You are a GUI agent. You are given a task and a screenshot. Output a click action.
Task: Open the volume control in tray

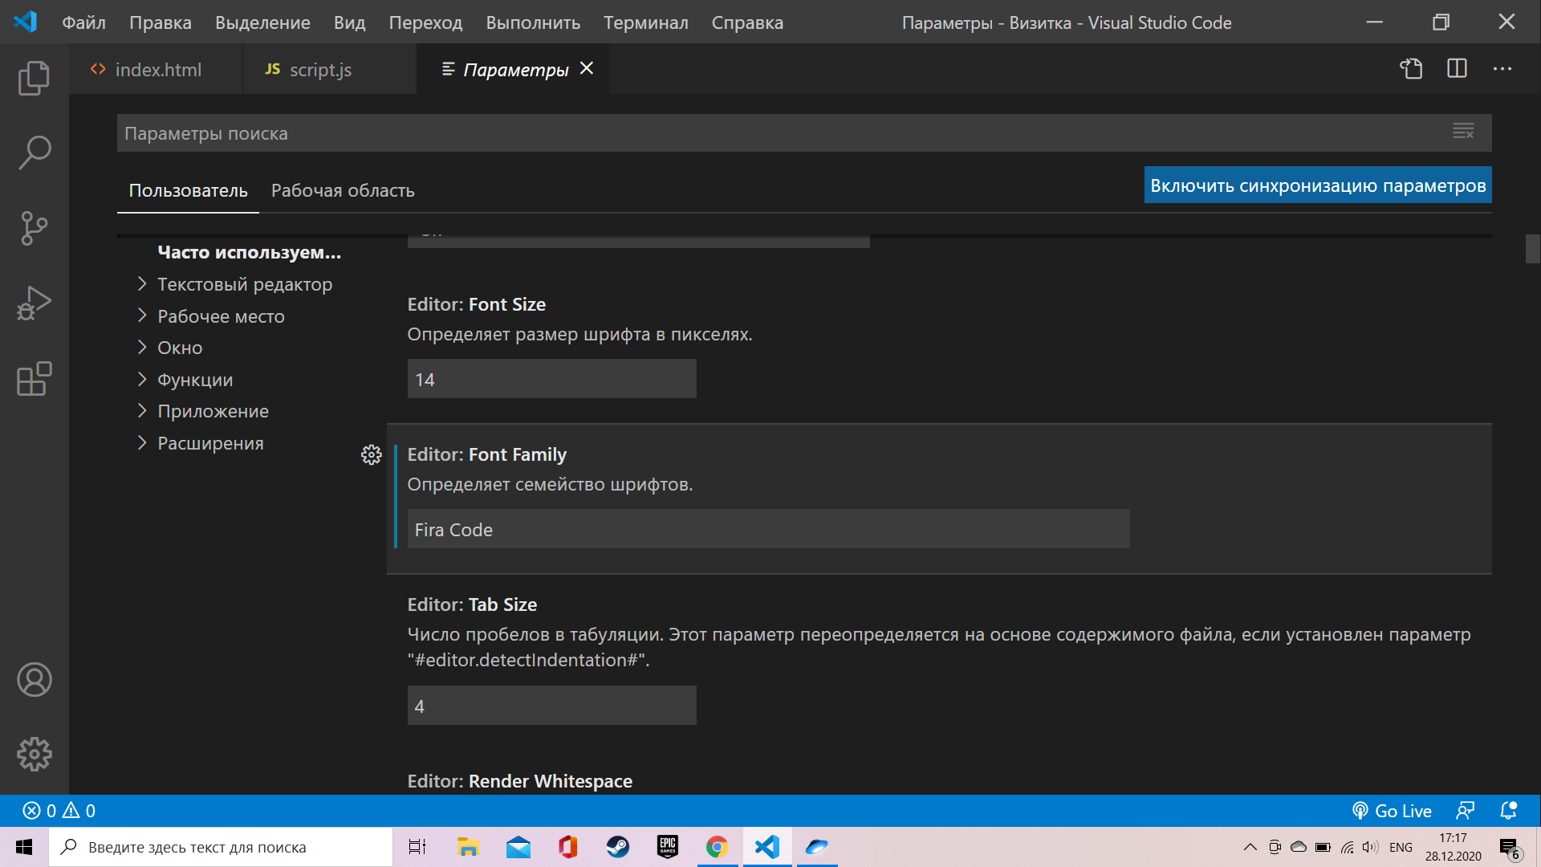(x=1370, y=847)
